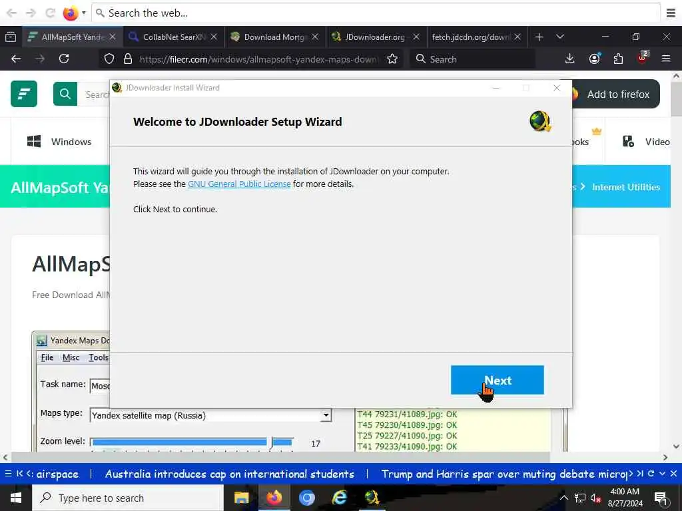Close the news ticker bar
The height and width of the screenshot is (511, 682).
[673, 474]
